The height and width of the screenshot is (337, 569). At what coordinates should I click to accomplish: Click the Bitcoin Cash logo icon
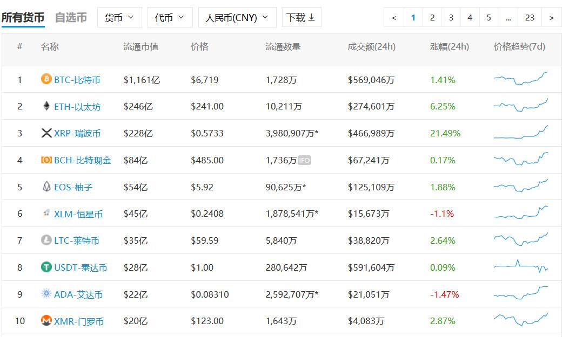click(x=46, y=160)
